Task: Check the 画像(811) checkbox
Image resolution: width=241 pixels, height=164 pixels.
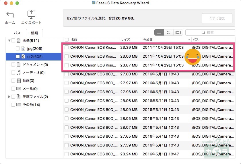Action: (13, 40)
